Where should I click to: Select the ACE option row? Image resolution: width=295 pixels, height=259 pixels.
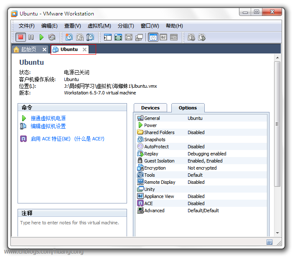tap(202, 203)
